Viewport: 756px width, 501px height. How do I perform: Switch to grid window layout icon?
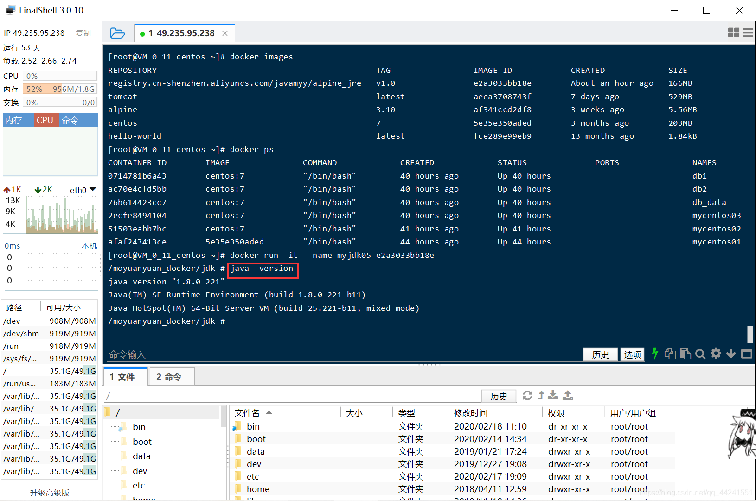(734, 32)
